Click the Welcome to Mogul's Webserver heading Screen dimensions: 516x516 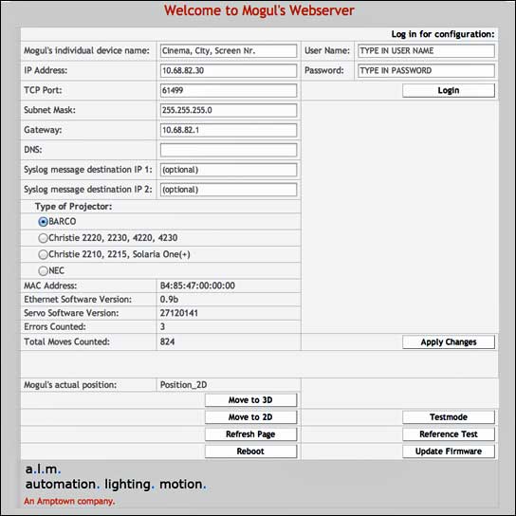(259, 10)
